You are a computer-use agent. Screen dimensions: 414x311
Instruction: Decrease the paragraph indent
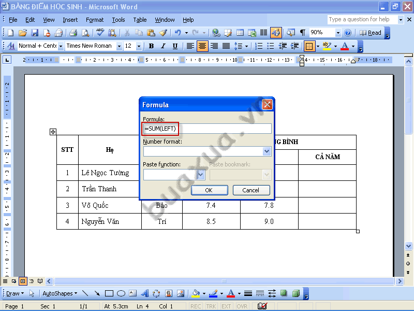[x=283, y=46]
